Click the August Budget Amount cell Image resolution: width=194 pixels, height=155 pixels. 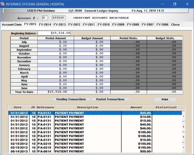[x=92, y=46]
